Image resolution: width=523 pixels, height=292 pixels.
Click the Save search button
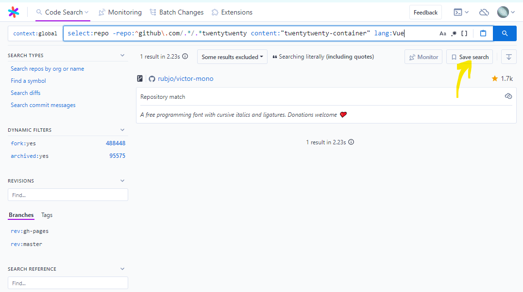pos(469,57)
